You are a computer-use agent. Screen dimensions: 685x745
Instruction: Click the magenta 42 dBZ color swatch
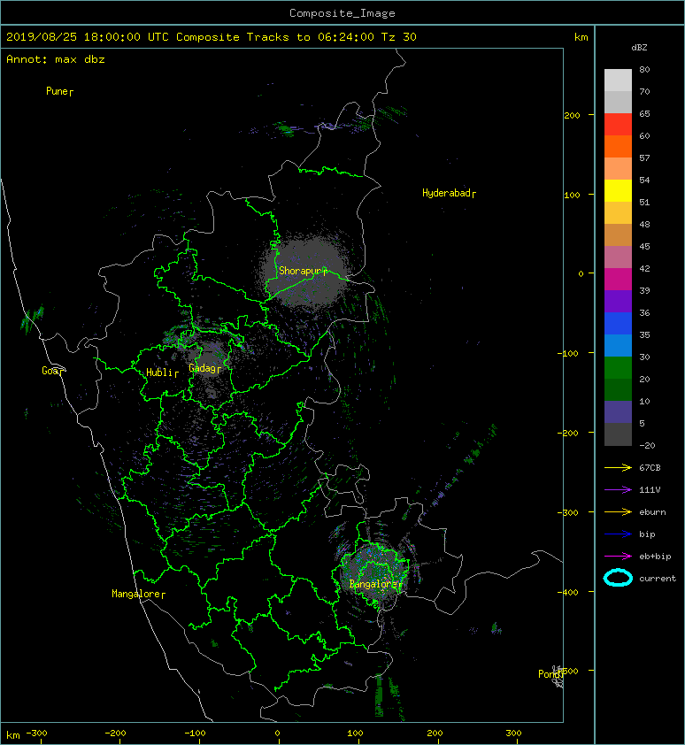pos(618,280)
